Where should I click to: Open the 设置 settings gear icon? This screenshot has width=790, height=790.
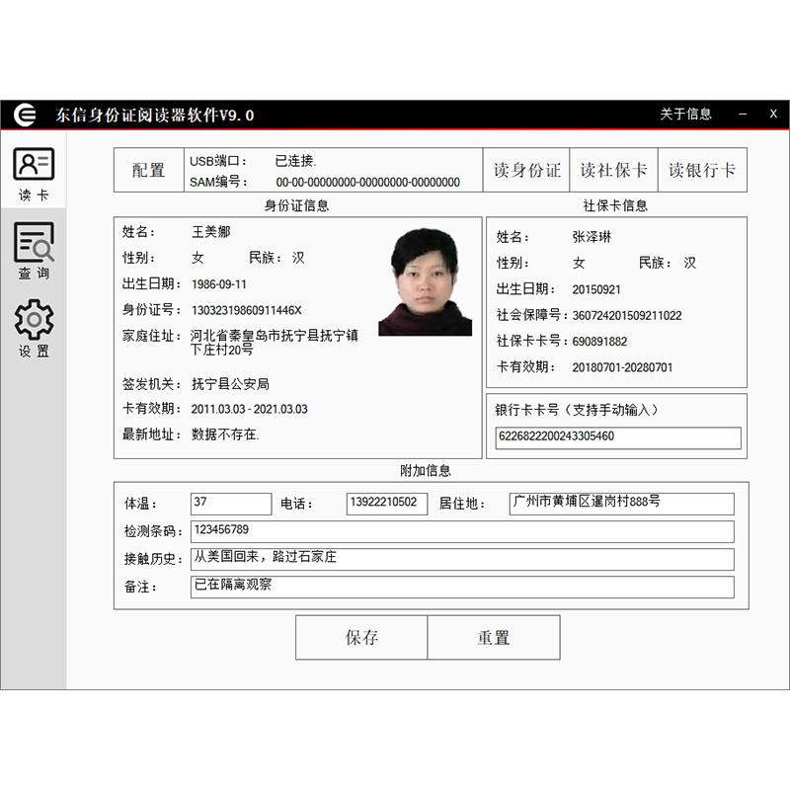point(35,329)
